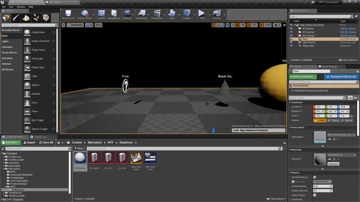Click the Search Details input field
Viewport: 360px width, 202px height.
318,98
